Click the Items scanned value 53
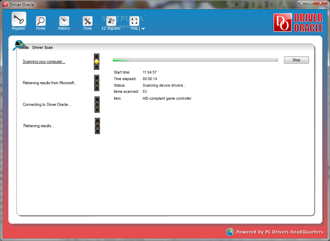The image size is (330, 241). point(145,91)
